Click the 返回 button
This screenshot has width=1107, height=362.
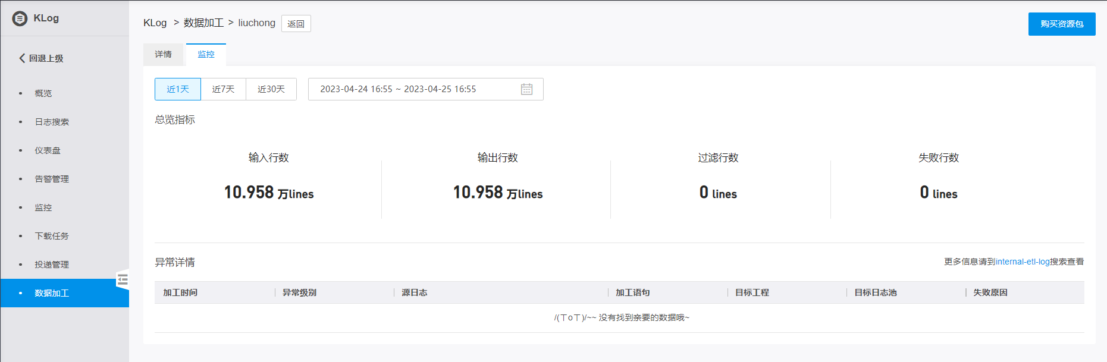296,24
